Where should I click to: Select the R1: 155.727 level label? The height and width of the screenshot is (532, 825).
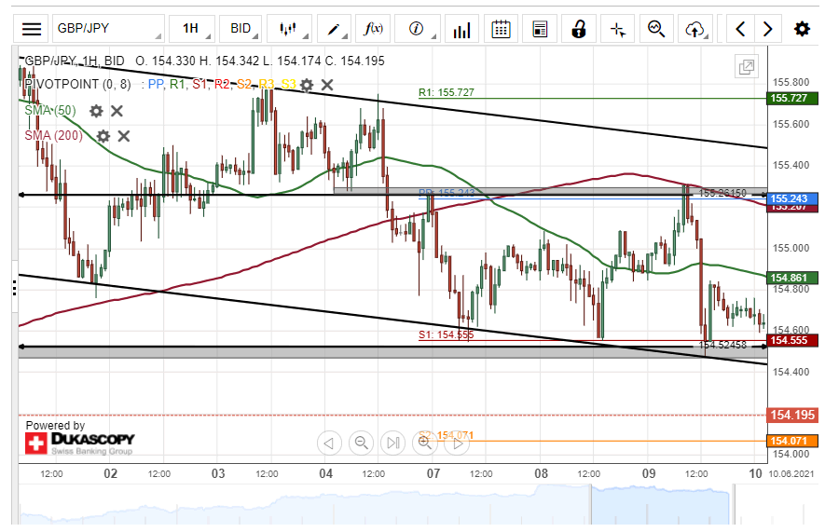pos(447,92)
